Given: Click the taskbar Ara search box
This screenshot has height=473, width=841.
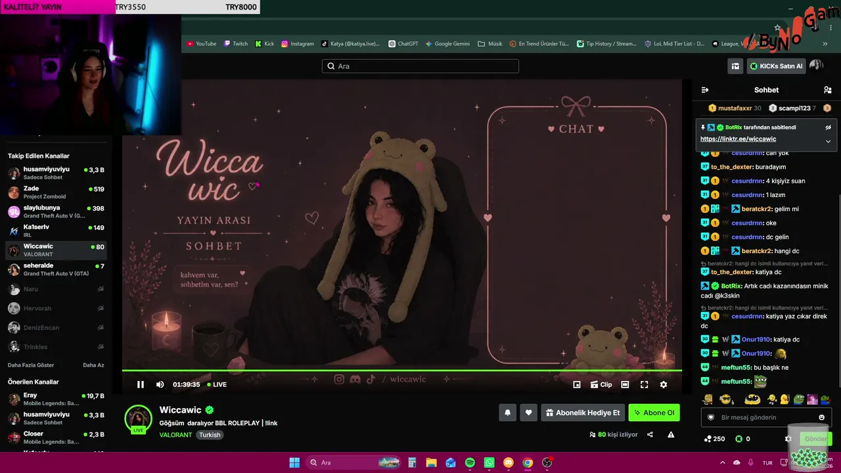Looking at the screenshot, I should tap(354, 462).
